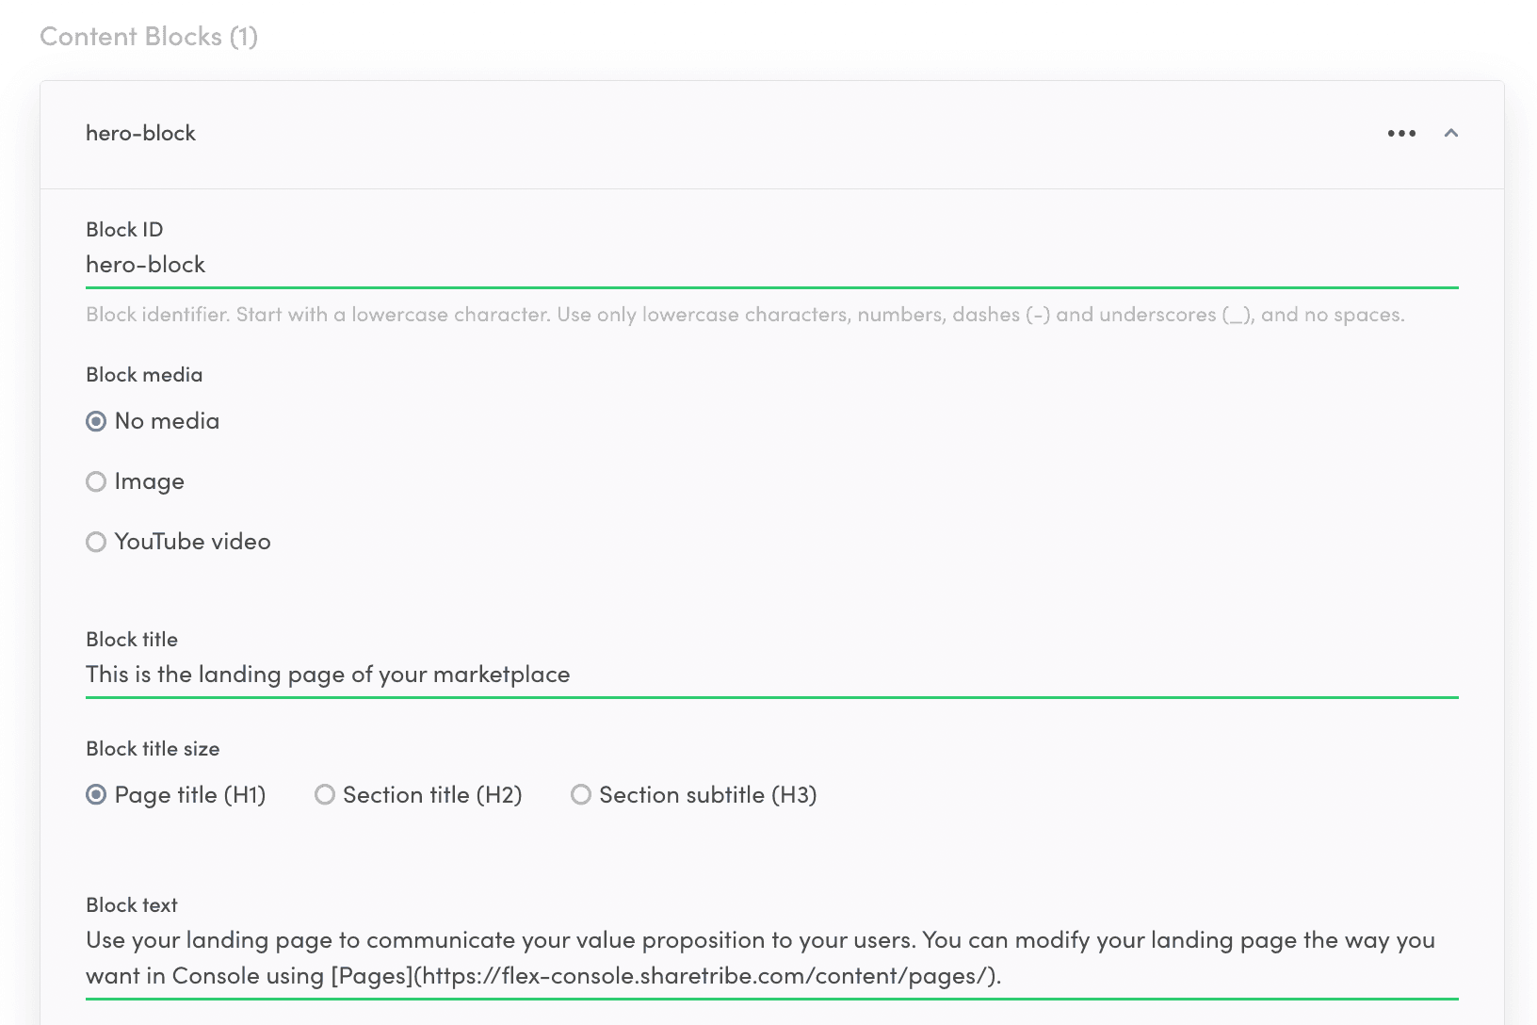The image size is (1537, 1025).
Task: Open the hero-block three-dots options menu
Action: click(1401, 134)
